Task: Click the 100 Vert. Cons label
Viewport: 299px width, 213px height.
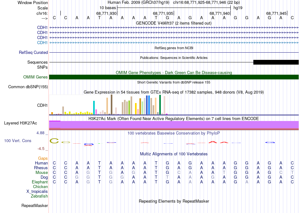Action: click(x=18, y=141)
